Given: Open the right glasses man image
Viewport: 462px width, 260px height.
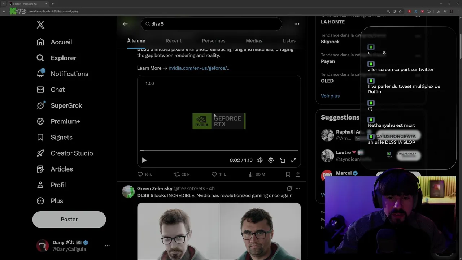Looking at the screenshot, I should click(x=260, y=231).
